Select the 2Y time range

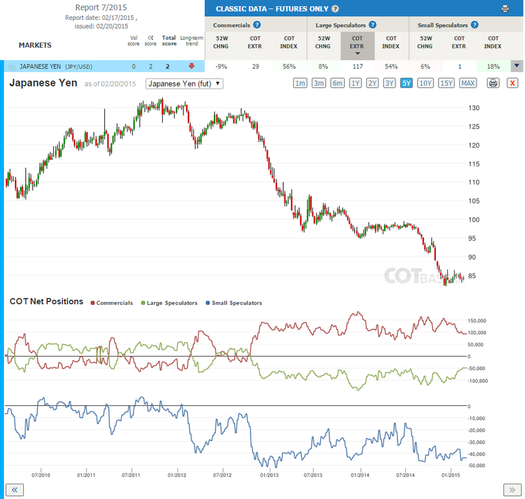click(x=372, y=83)
